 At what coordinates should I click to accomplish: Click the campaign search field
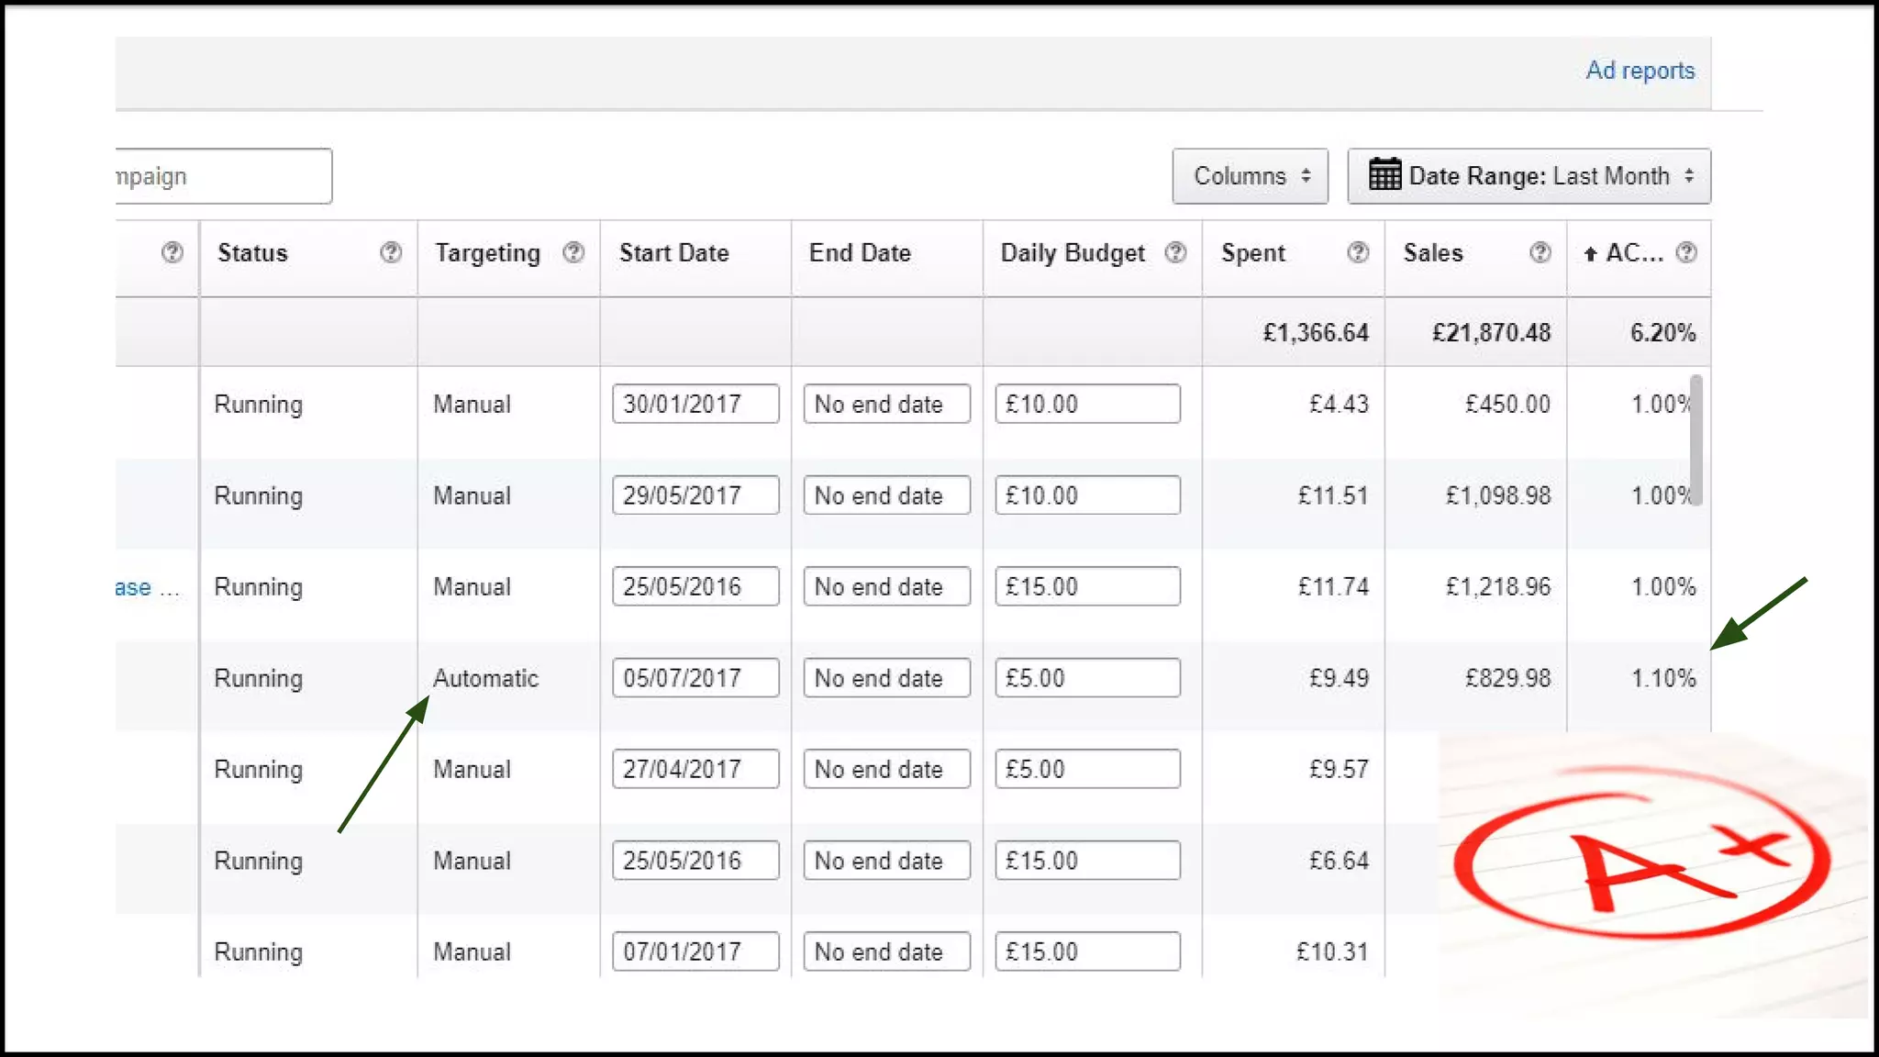pos(222,176)
